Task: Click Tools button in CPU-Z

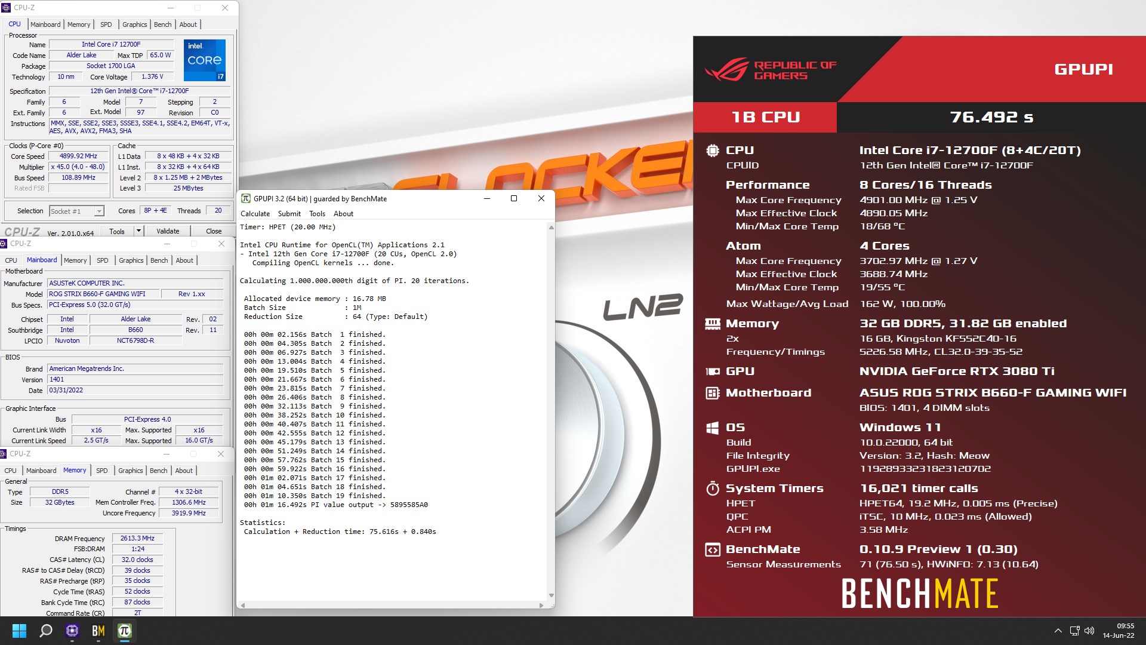Action: click(x=117, y=231)
